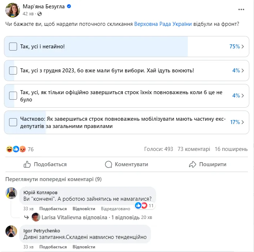Click 'Подобається' under Igor Petrychenko's comment
Viewport: 254px width, 252px height.
tap(53, 247)
